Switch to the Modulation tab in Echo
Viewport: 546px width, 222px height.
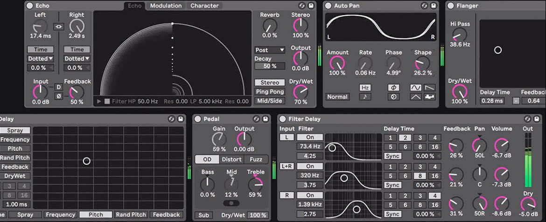[166, 6]
